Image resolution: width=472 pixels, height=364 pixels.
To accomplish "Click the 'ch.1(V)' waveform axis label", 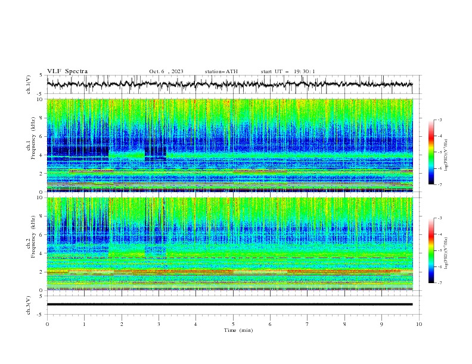I will click(x=29, y=84).
